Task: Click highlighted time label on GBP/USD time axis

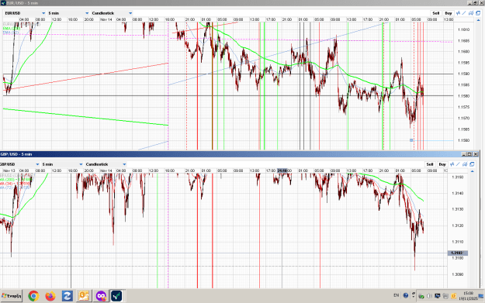Action: click(282, 170)
